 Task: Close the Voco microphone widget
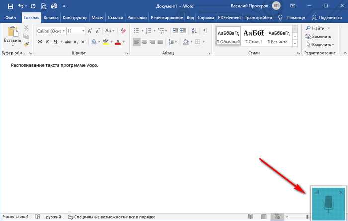[341, 192]
